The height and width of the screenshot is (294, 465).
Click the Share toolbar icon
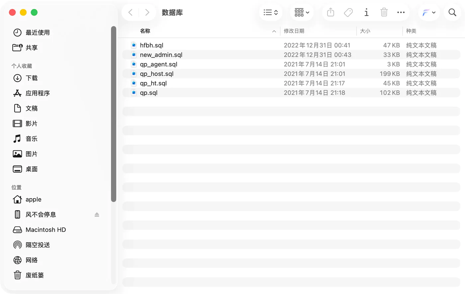click(x=330, y=13)
